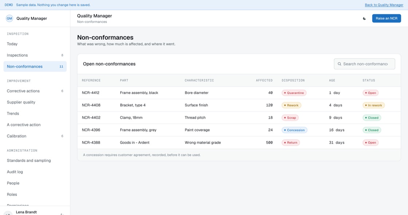Click the DEMO label in the top banner

[9, 5]
